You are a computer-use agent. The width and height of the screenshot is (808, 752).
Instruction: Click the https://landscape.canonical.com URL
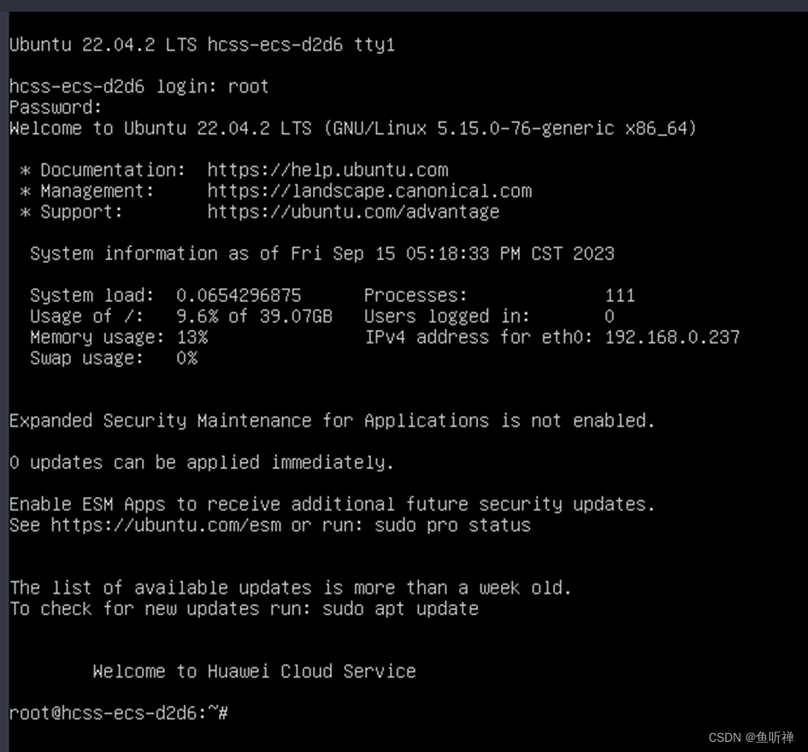(369, 192)
